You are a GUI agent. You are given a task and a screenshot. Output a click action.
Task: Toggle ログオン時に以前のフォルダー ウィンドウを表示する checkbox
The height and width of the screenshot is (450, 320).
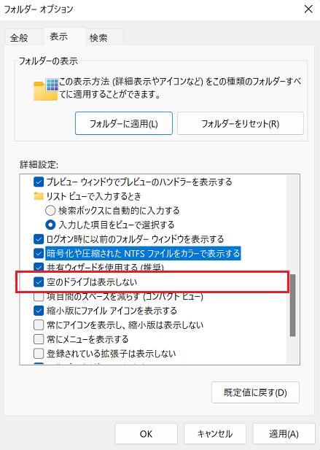39,239
